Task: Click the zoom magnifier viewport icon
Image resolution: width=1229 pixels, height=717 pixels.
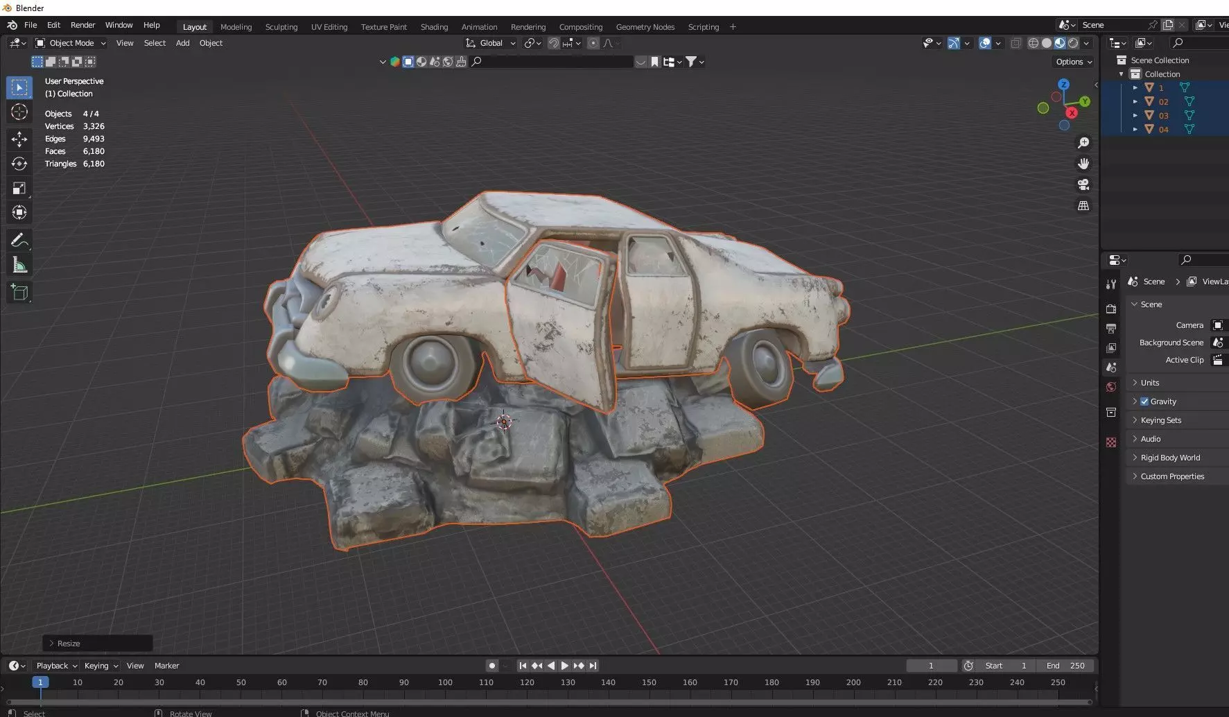Action: [x=1083, y=143]
